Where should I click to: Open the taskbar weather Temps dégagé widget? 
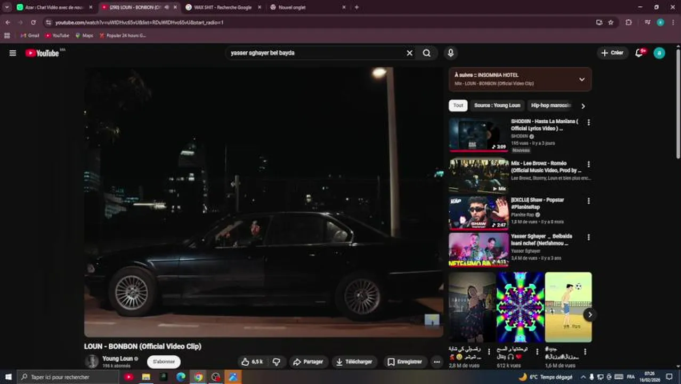[546, 377]
